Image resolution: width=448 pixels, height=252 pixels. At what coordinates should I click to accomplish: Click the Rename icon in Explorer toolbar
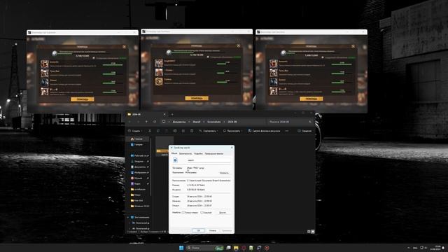(x=175, y=131)
